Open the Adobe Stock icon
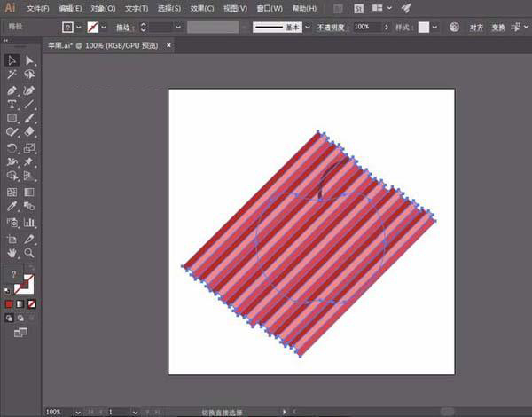 pos(361,8)
